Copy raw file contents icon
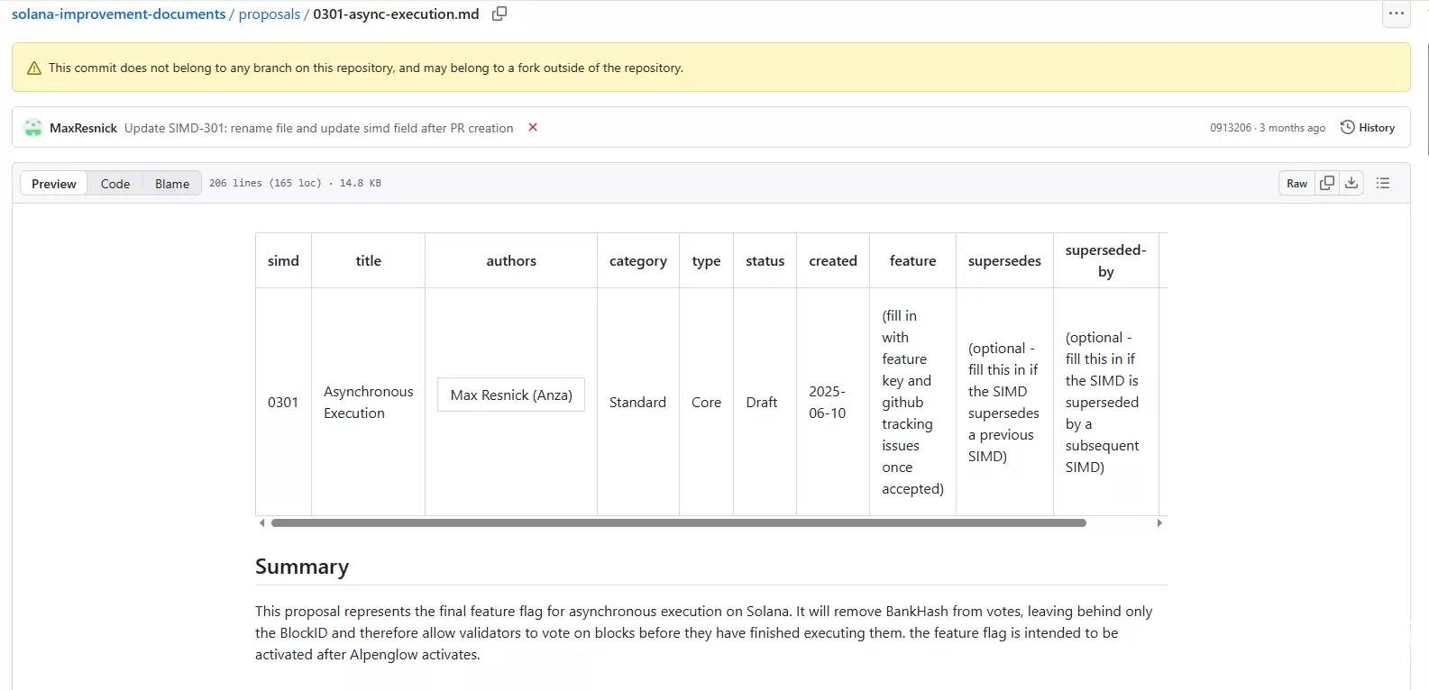The height and width of the screenshot is (690, 1429). tap(1327, 183)
